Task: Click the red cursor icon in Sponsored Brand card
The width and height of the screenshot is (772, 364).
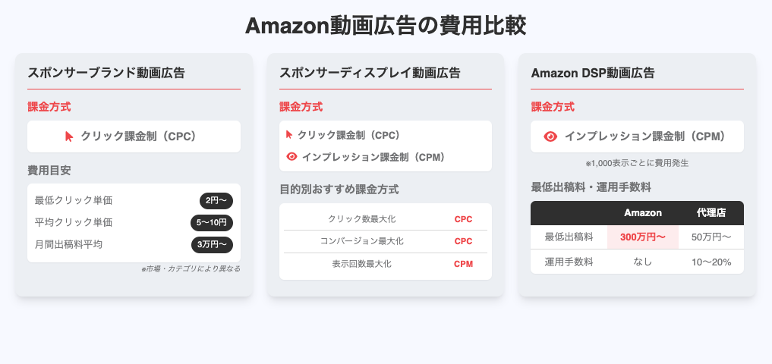Action: (x=69, y=136)
